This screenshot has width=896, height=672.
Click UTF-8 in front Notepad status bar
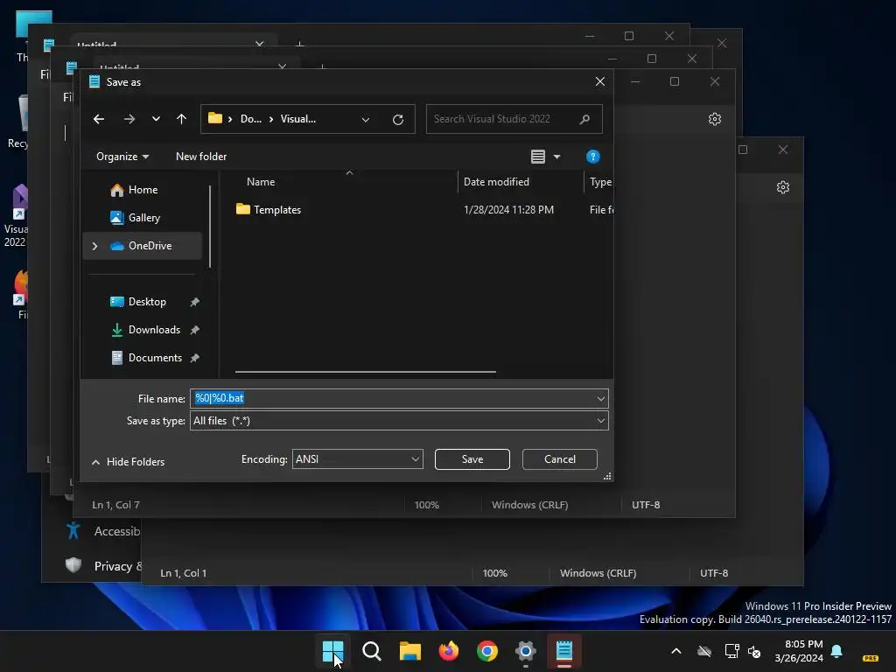point(646,505)
